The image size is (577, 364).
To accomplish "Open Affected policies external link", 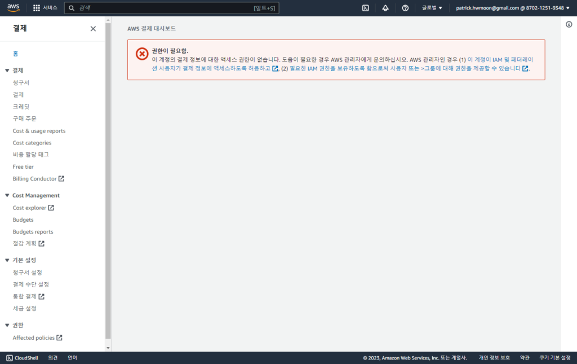I will [37, 338].
